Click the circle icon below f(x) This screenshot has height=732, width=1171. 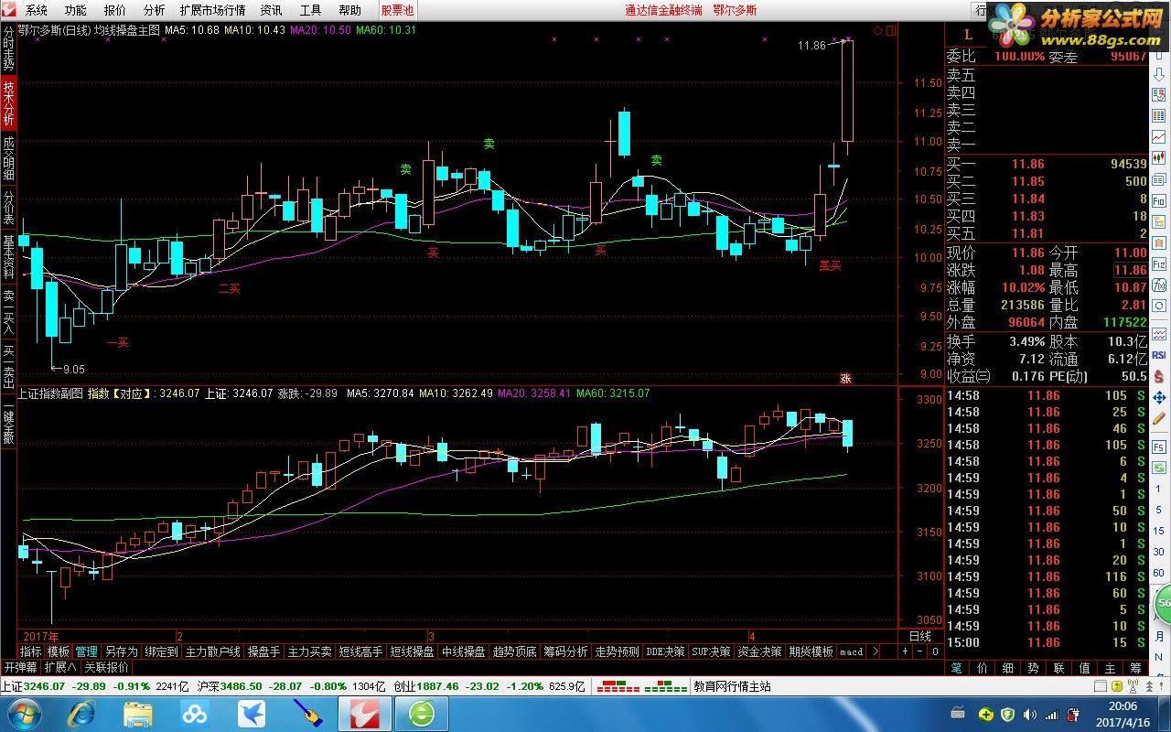[x=1159, y=306]
